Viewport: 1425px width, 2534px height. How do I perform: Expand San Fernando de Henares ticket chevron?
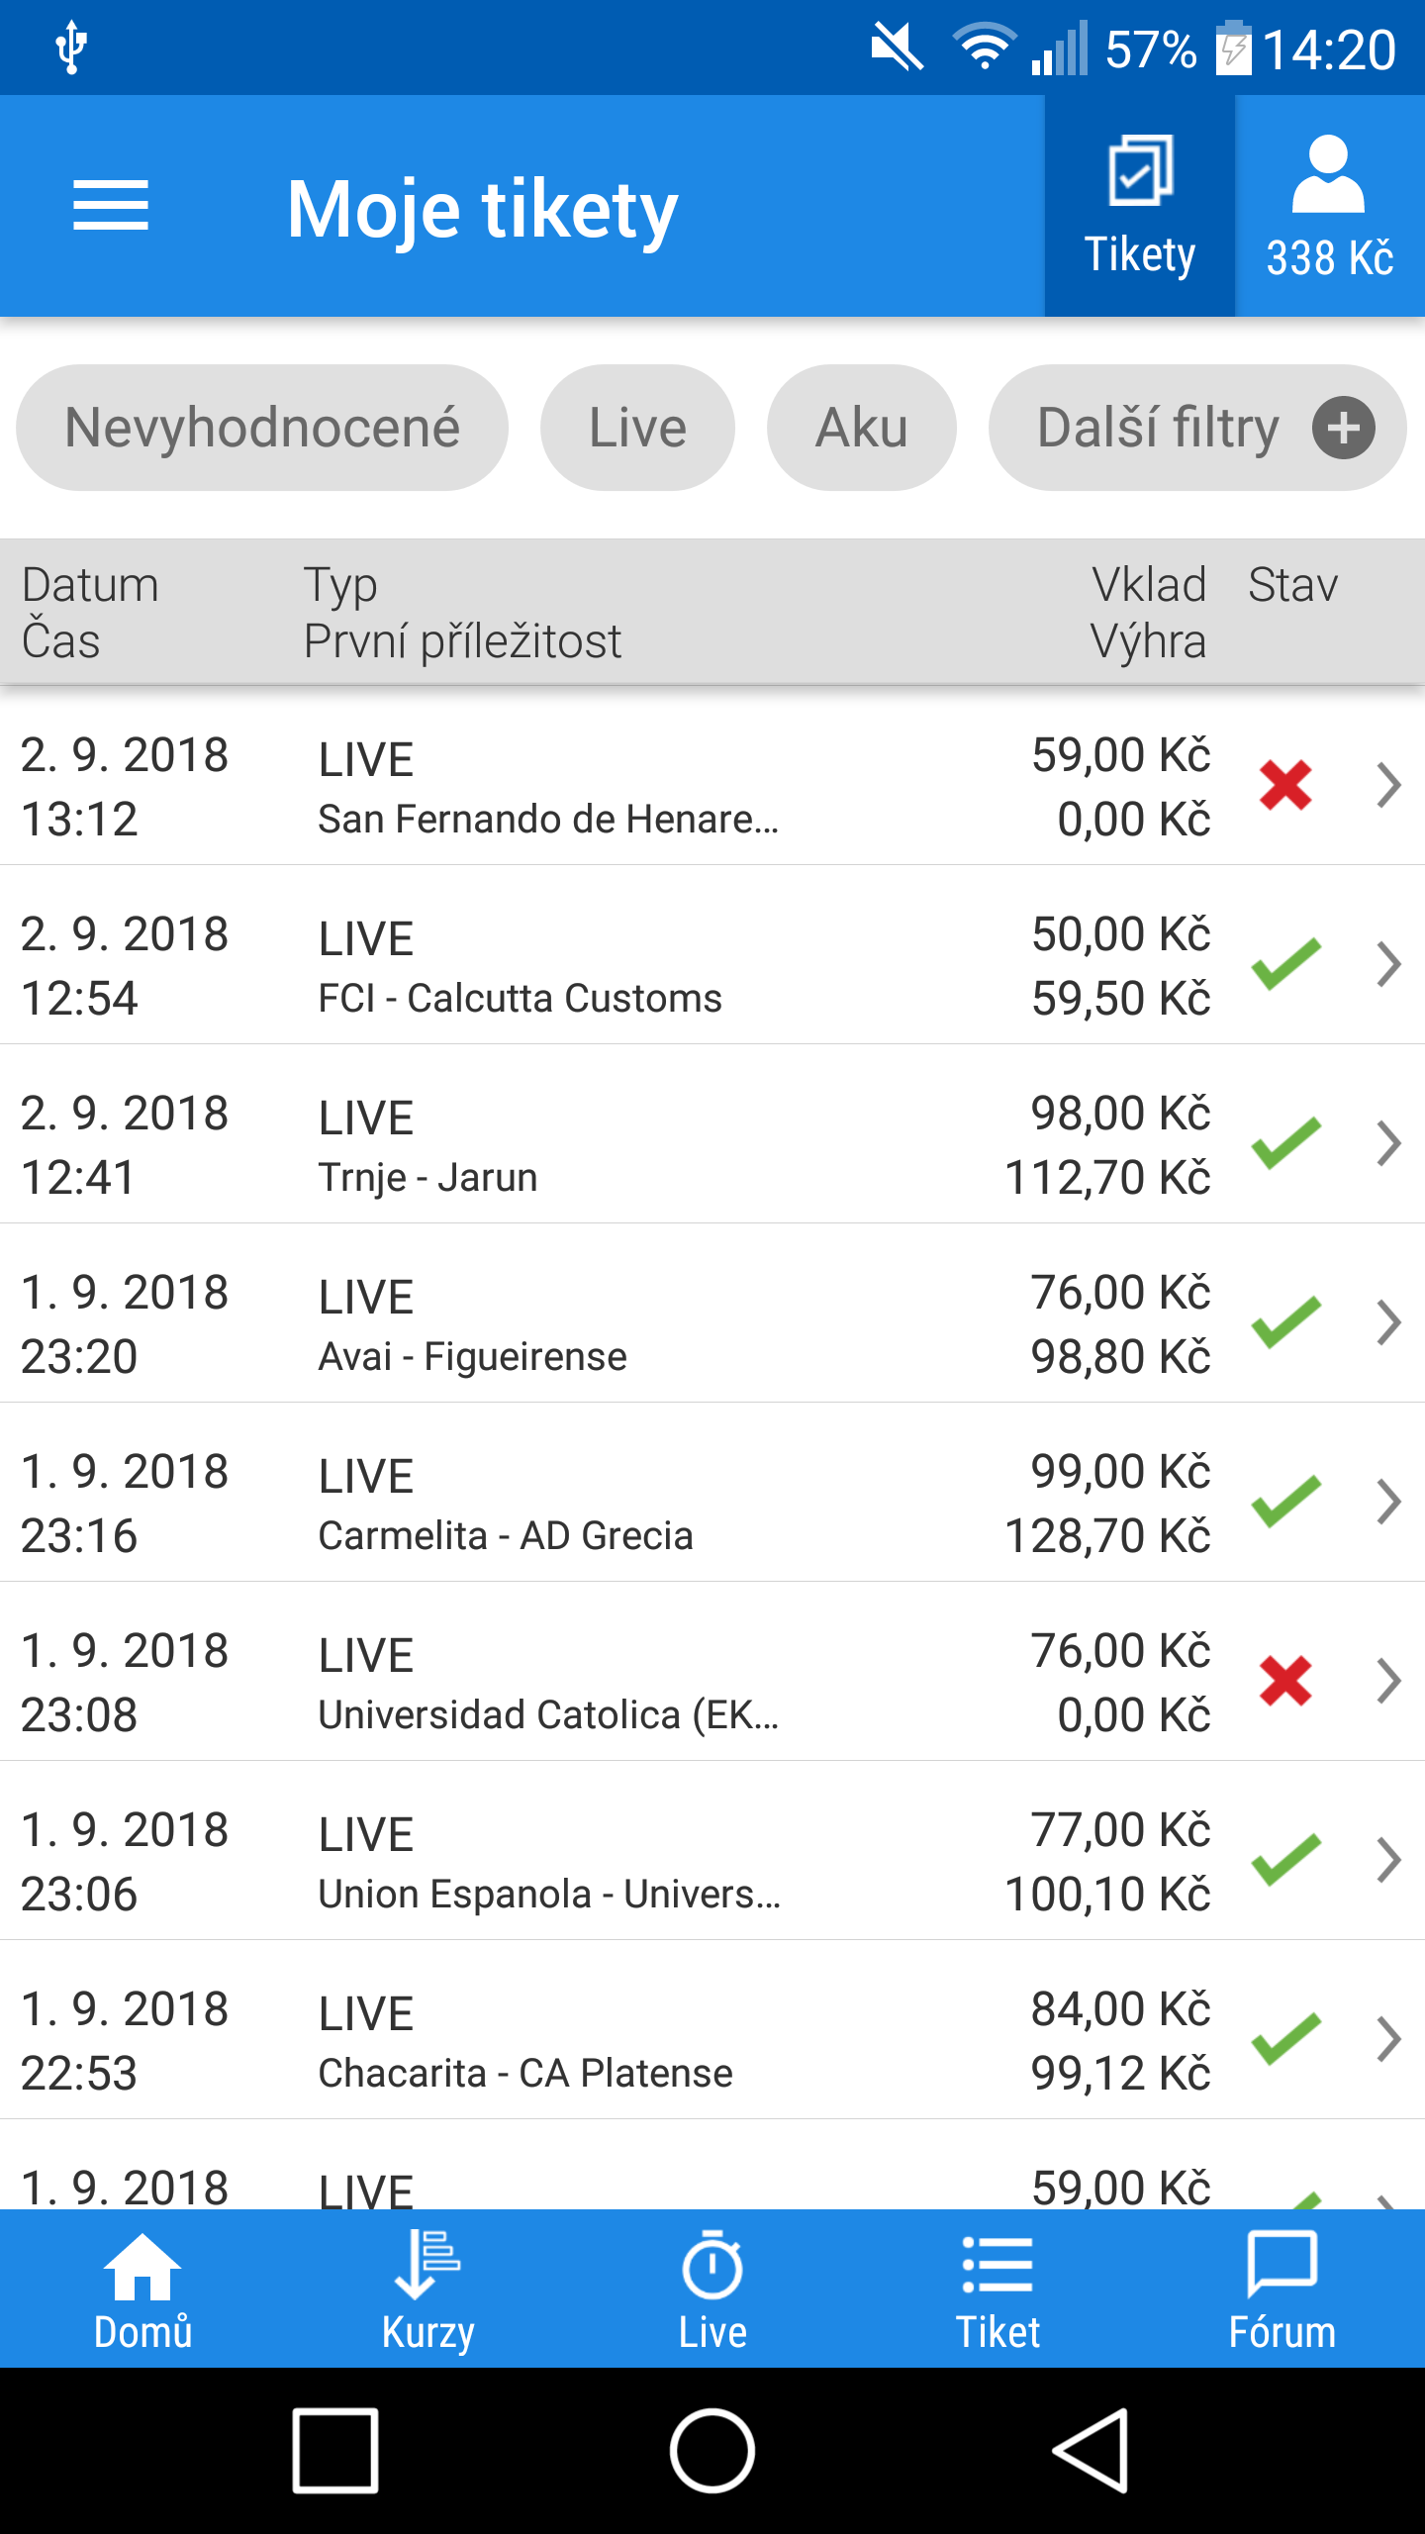1389,786
